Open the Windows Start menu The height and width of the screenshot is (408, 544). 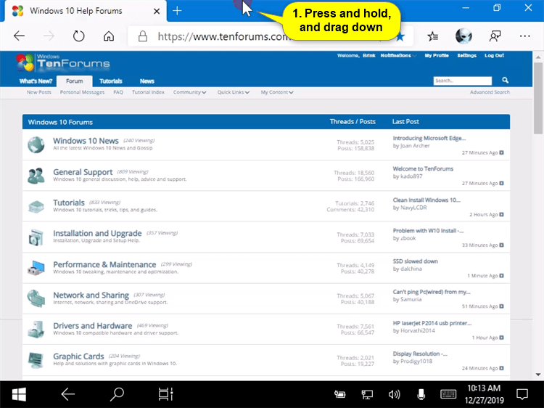point(19,394)
